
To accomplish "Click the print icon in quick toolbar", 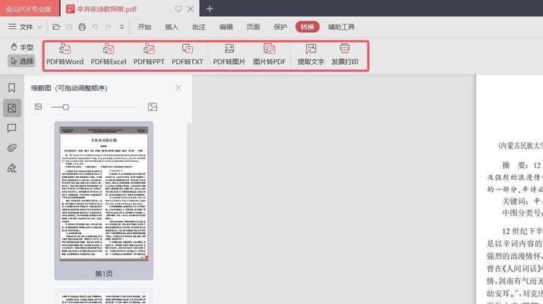I will pyautogui.click(x=82, y=27).
